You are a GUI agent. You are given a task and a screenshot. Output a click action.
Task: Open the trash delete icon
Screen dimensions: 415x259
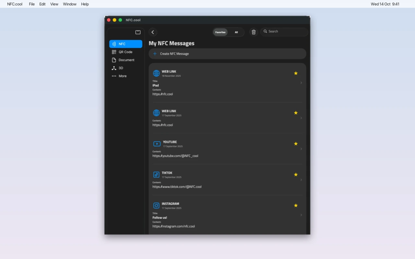[x=254, y=32]
